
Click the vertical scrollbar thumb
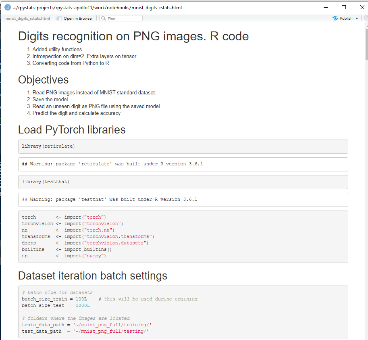click(366, 44)
